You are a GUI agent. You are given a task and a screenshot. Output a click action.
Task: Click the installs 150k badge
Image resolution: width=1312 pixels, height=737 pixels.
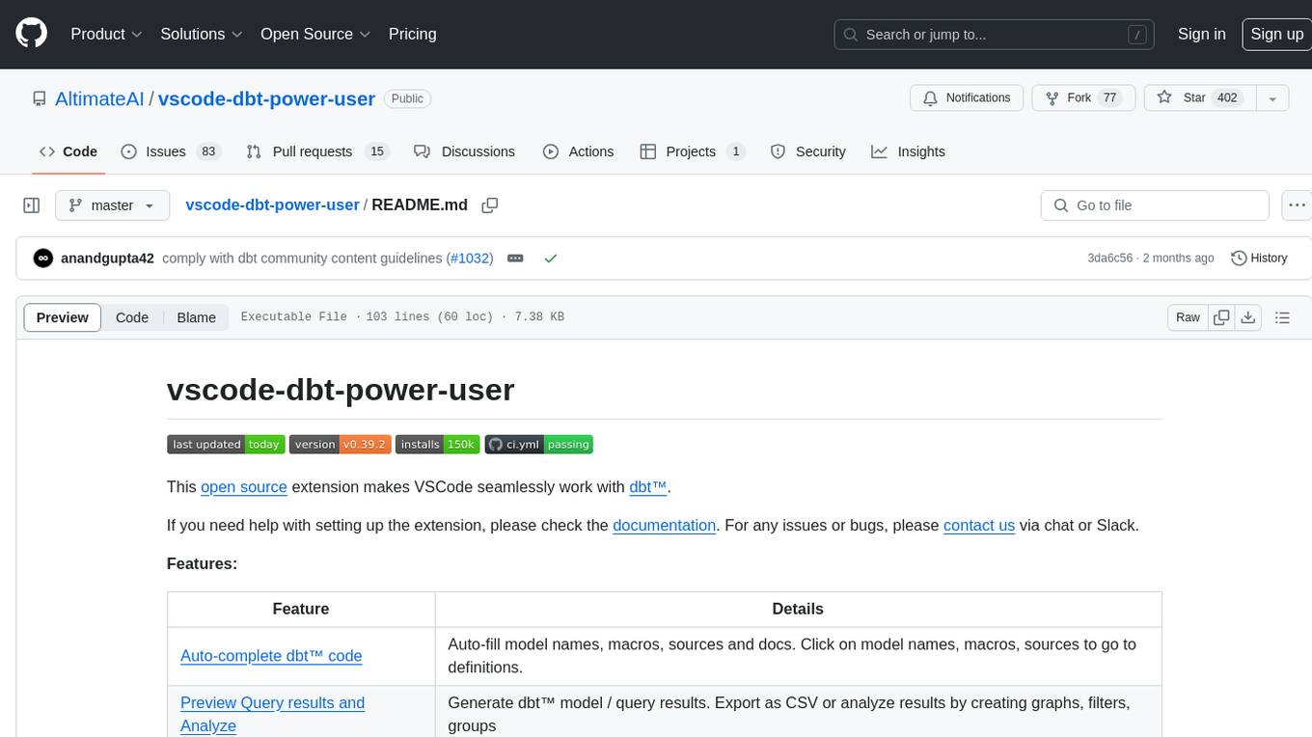[437, 445]
